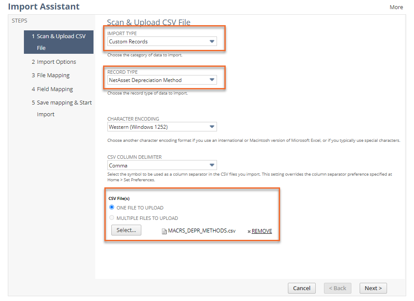
Task: Select the One File to Upload radio button
Action: pyautogui.click(x=112, y=208)
